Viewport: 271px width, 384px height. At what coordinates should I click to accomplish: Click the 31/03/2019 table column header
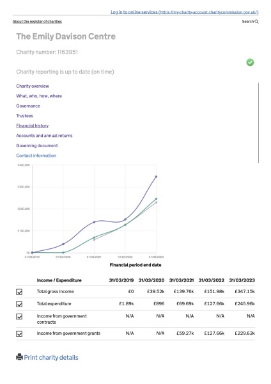pyautogui.click(x=121, y=280)
